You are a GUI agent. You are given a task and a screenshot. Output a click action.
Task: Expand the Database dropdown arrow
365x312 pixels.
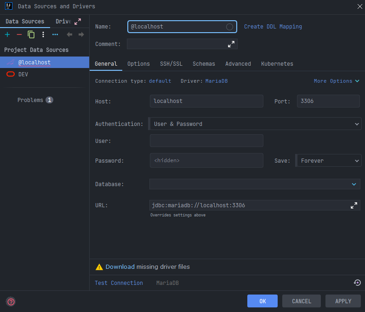[354, 184]
